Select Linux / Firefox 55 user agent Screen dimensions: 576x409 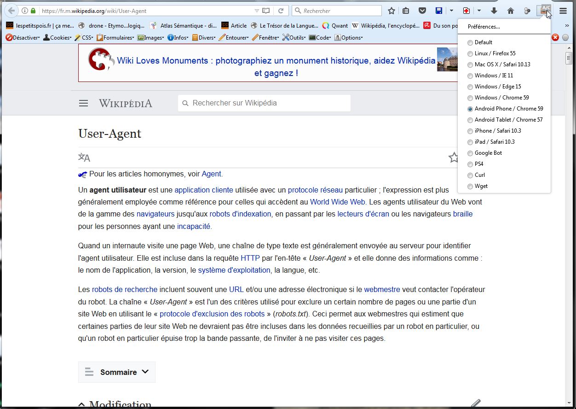pyautogui.click(x=491, y=53)
